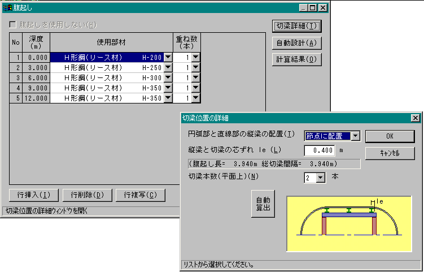Minimize the 腹起し window
This screenshot has width=424, height=272.
[303, 8]
